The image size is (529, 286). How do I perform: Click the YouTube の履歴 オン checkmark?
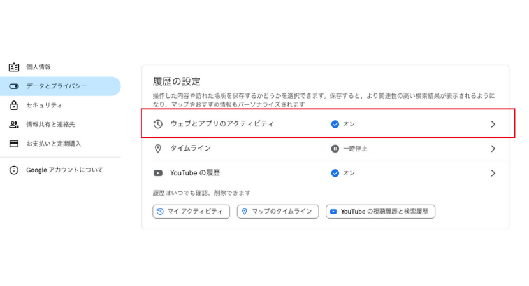(335, 173)
